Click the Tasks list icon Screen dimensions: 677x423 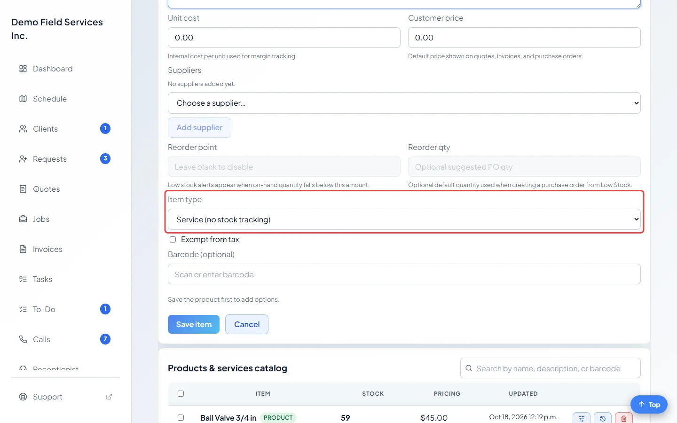(x=23, y=279)
